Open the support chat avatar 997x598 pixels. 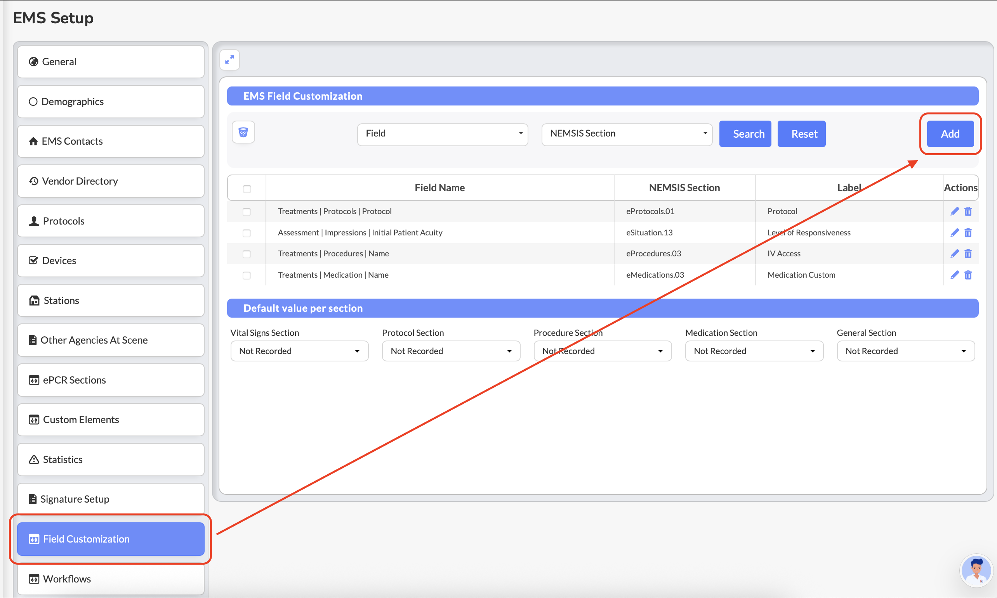pyautogui.click(x=976, y=570)
